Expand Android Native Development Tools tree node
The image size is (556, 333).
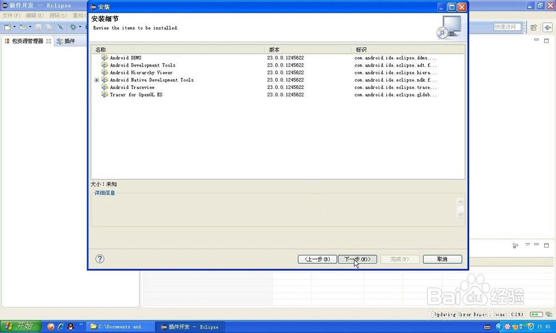[x=96, y=80]
